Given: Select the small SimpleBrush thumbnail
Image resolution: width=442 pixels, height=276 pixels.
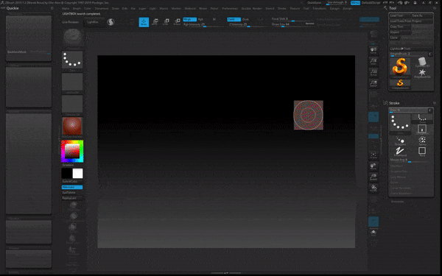Looking at the screenshot, I should (400, 84).
